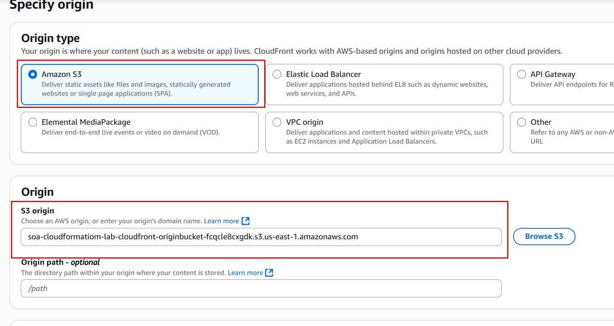Screen dimensions: 614x326
Task: Click into the Origin path /path field
Action: pyautogui.click(x=261, y=288)
